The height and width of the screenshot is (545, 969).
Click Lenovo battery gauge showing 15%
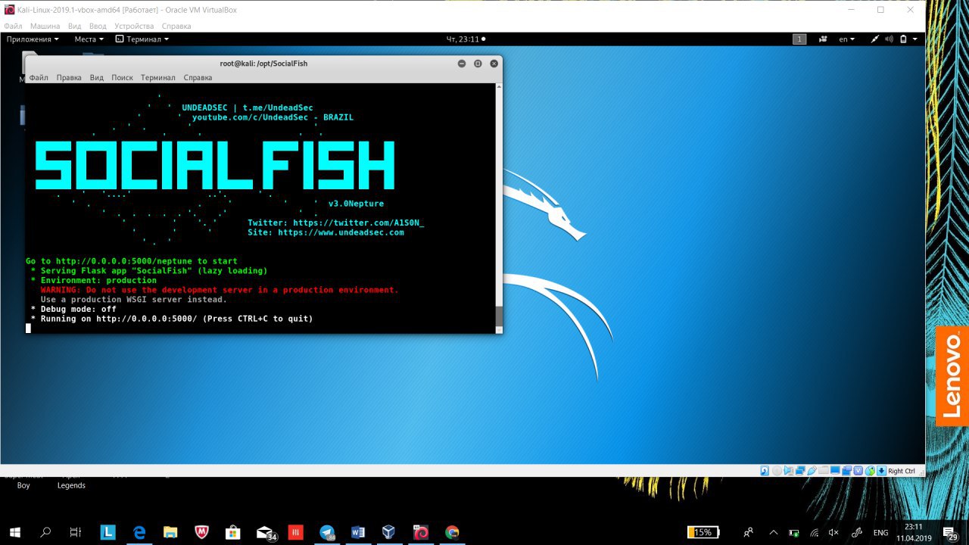pyautogui.click(x=703, y=532)
